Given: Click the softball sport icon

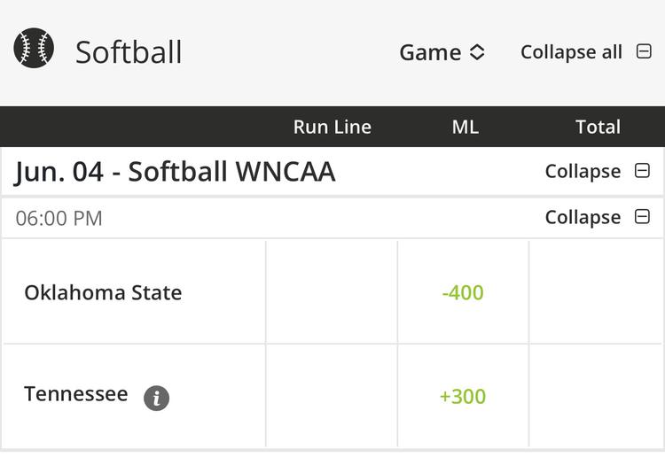Looking at the screenshot, I should click(34, 48).
